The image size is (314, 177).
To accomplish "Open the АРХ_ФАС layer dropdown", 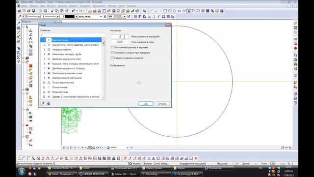I will pos(101,17).
